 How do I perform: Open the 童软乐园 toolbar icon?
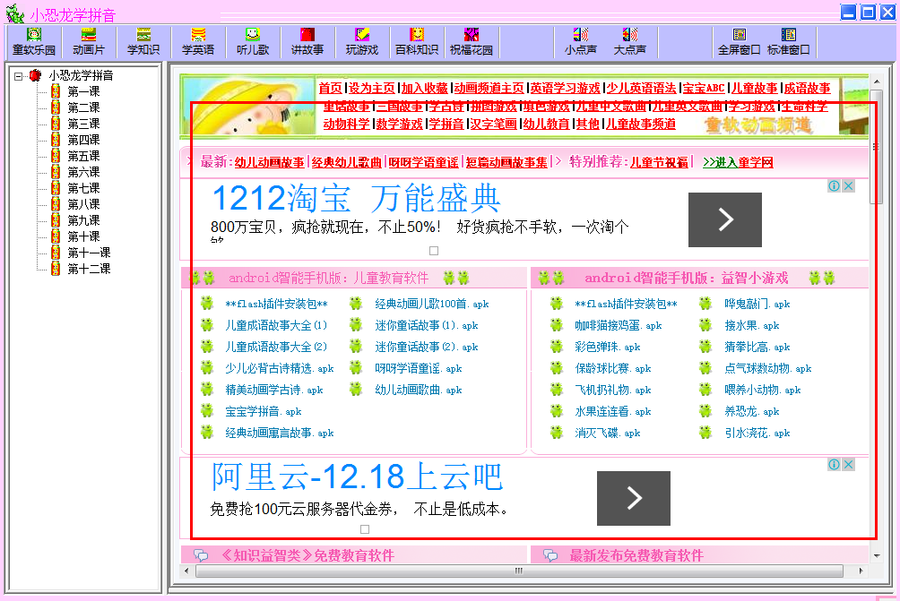click(34, 42)
